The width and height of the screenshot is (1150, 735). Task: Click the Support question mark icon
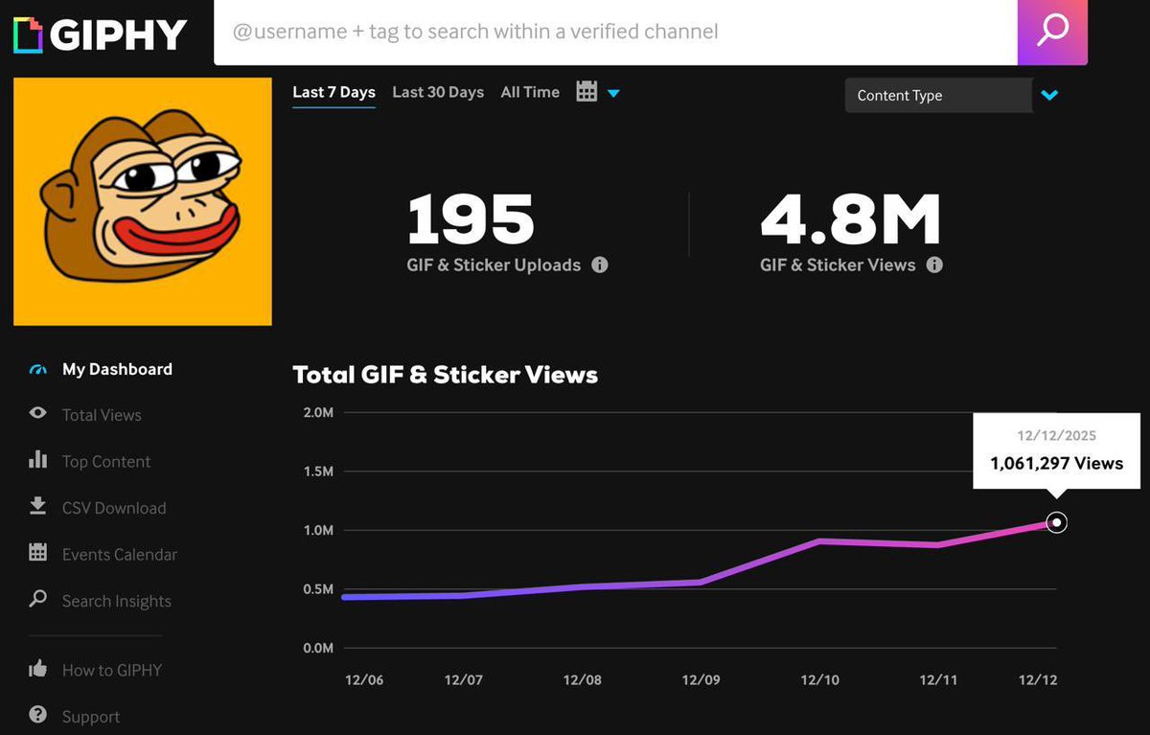tap(38, 715)
